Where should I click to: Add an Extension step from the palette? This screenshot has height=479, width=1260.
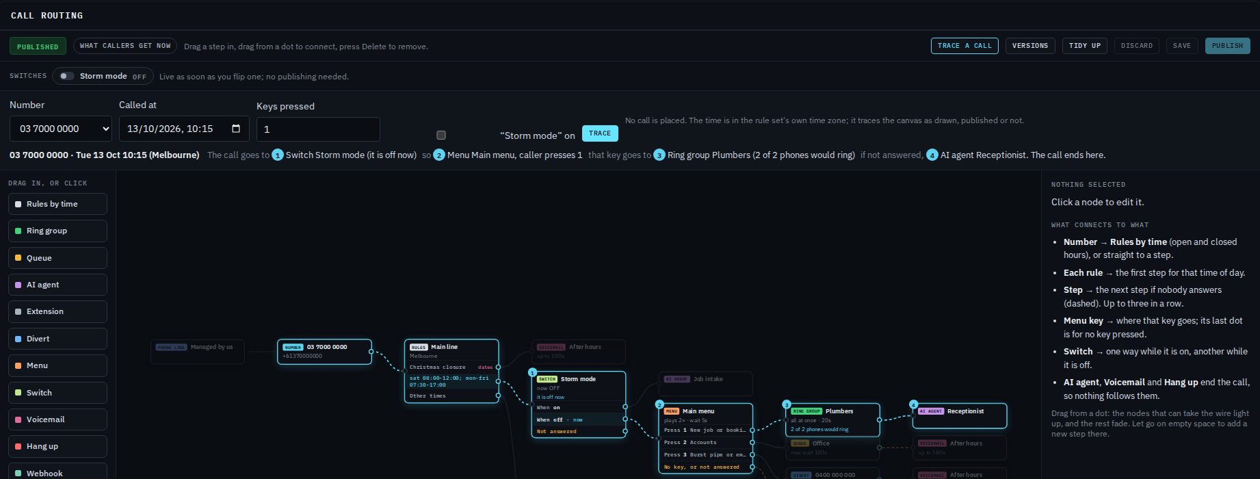click(57, 311)
